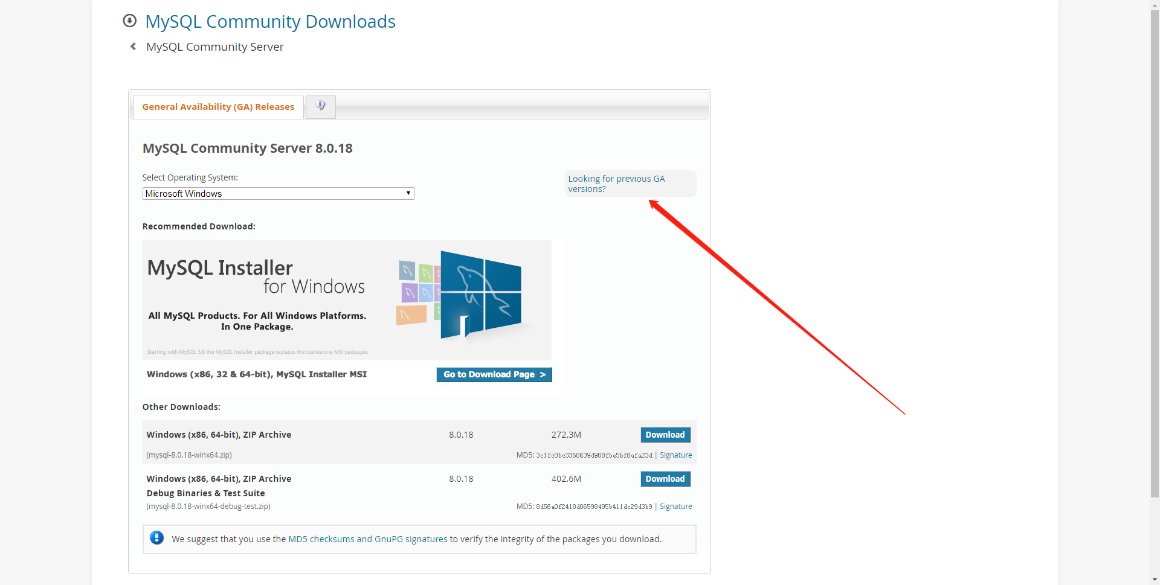
Task: Click the Go to Download Page button
Action: coord(494,375)
